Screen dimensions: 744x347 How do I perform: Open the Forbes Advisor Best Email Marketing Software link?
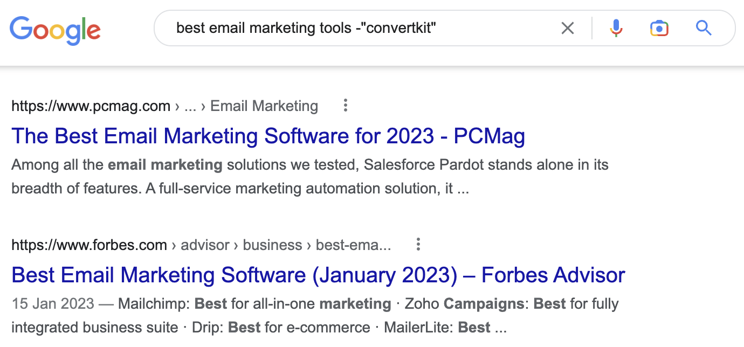[x=318, y=275]
